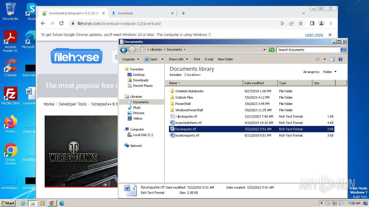Expand the address bar history dropdown
The width and height of the screenshot is (369, 207).
tap(264, 50)
